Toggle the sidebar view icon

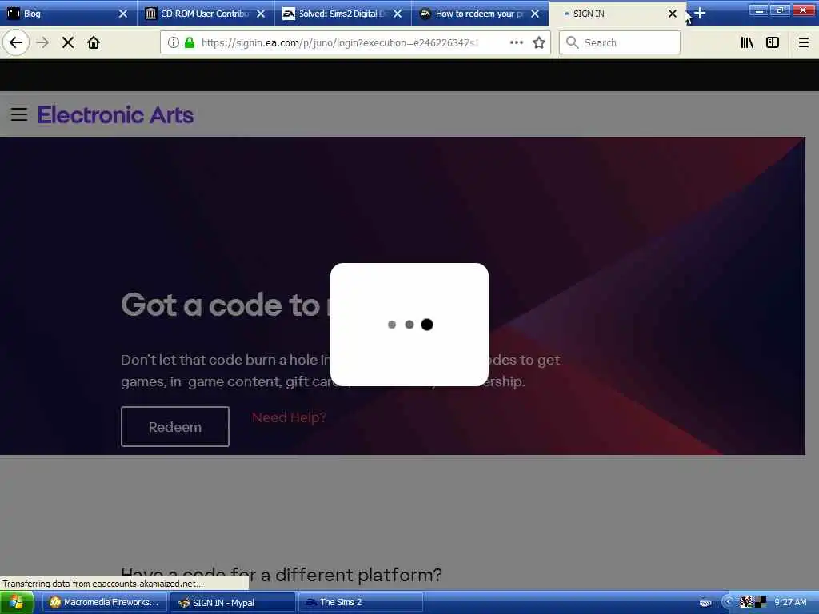773,42
